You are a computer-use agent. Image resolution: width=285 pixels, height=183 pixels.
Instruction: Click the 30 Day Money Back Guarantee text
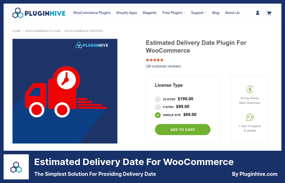tap(250, 100)
